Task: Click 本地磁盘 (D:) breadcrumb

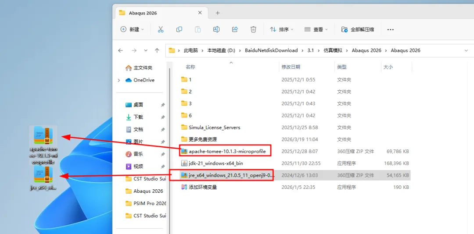Action: (x=221, y=50)
